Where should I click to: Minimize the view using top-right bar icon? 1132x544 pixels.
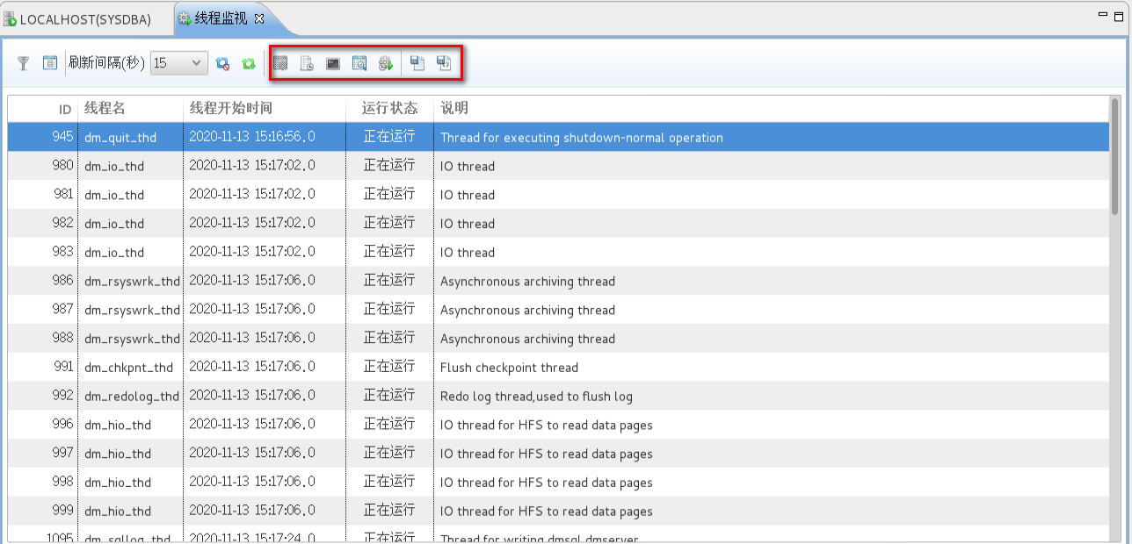point(1103,15)
